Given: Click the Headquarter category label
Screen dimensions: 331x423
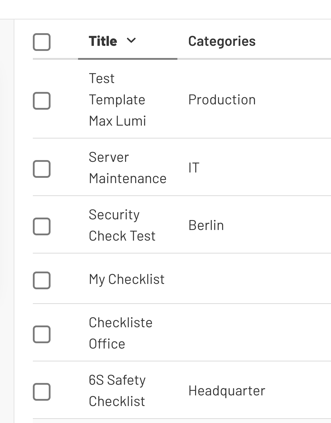Looking at the screenshot, I should coord(227,391).
